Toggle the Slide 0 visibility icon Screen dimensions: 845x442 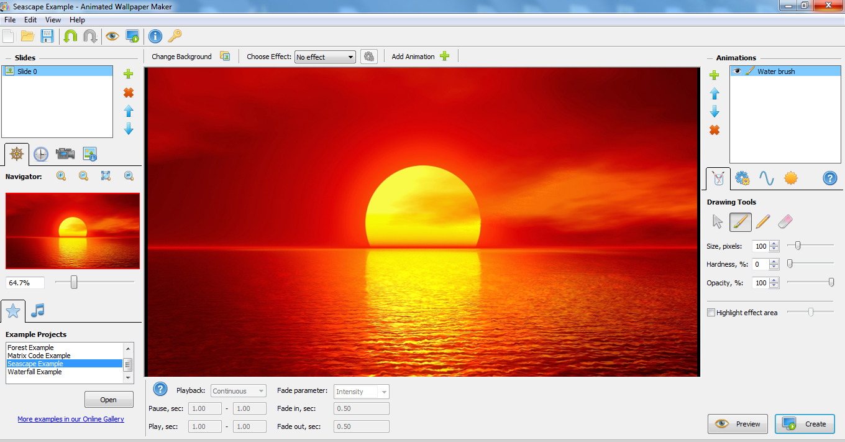click(9, 71)
